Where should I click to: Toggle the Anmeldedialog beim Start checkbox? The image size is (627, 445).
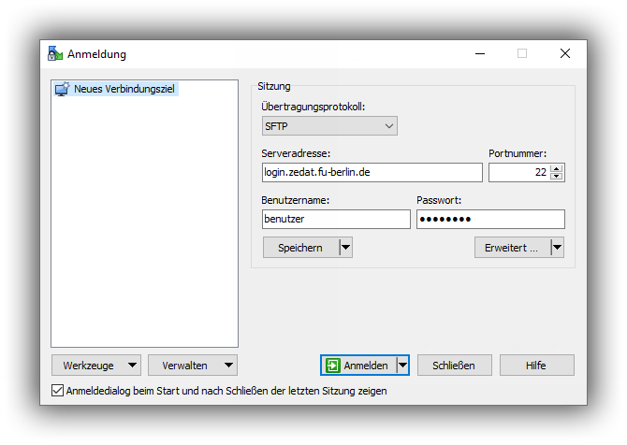[x=58, y=390]
